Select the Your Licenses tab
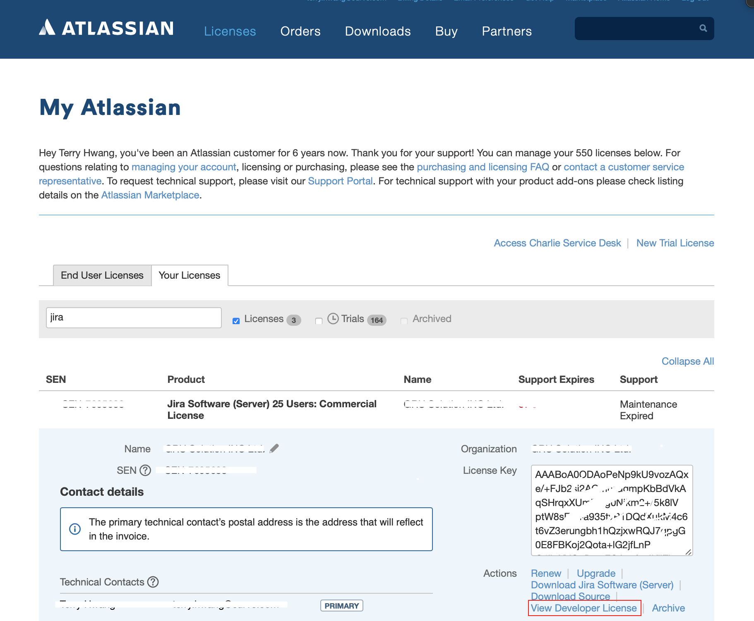Screen dimensions: 754x621 [x=190, y=275]
